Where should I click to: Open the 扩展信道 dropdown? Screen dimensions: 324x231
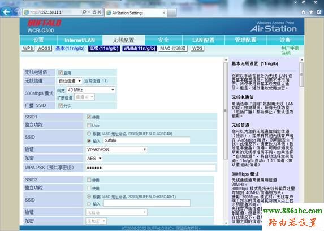84,97
